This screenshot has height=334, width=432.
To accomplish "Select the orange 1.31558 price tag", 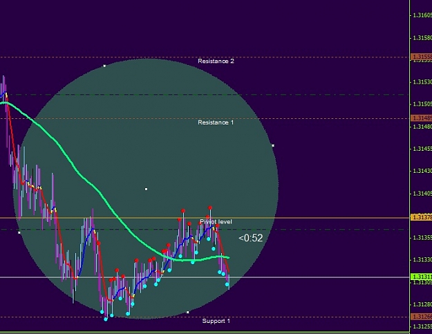I will point(421,57).
